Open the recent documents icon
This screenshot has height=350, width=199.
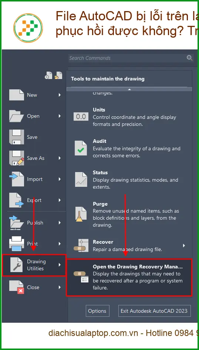click(48, 75)
